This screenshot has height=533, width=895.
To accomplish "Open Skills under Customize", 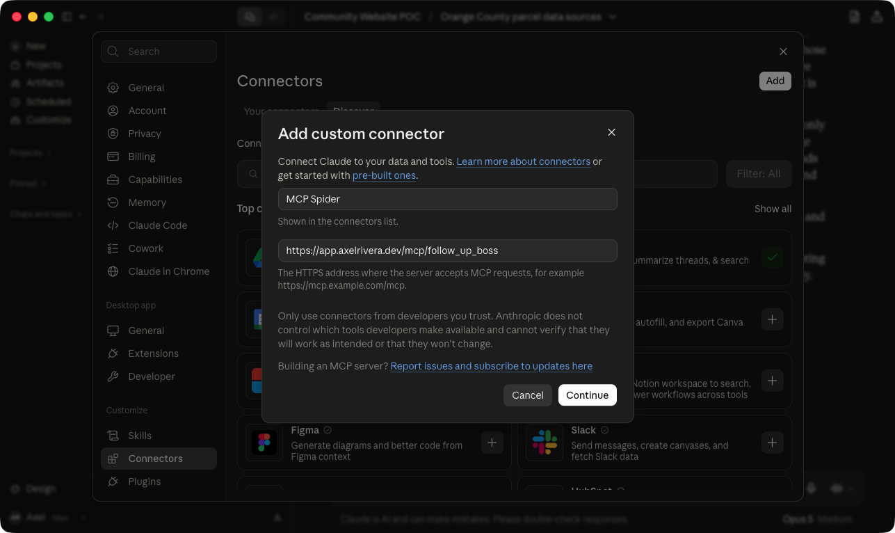I will coord(159,436).
